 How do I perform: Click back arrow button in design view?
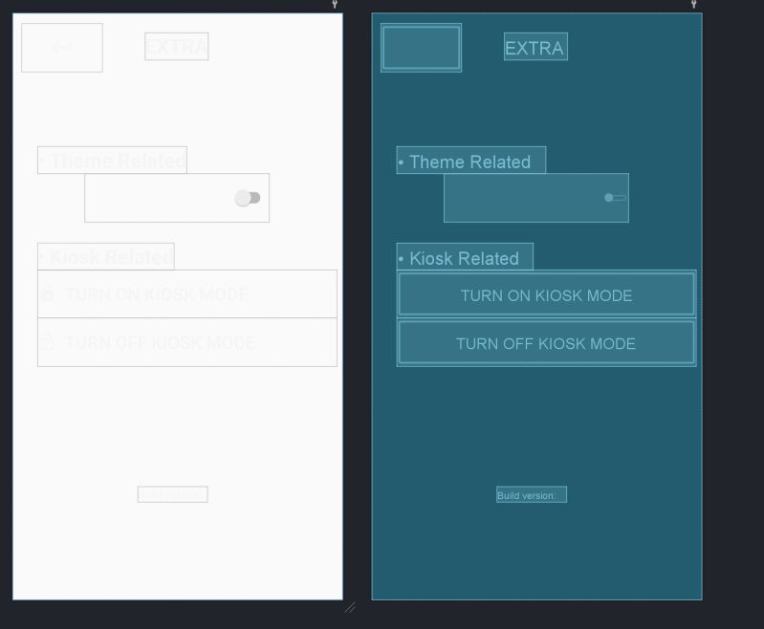62,47
